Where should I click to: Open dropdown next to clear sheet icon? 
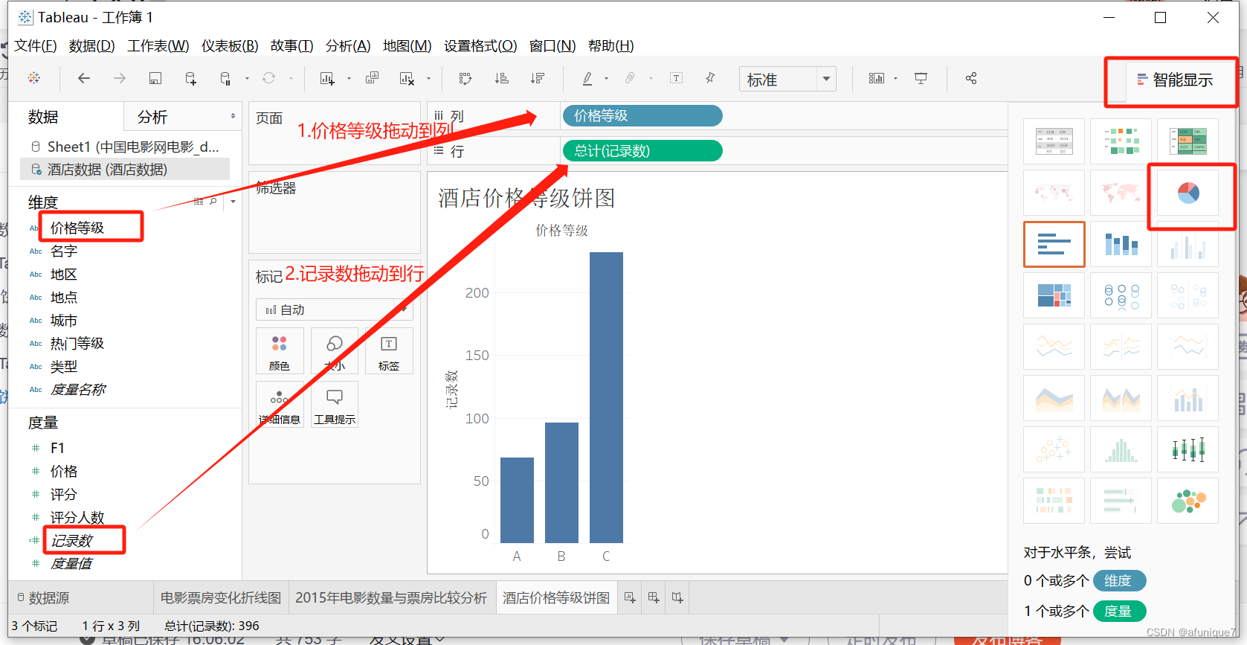(x=428, y=78)
